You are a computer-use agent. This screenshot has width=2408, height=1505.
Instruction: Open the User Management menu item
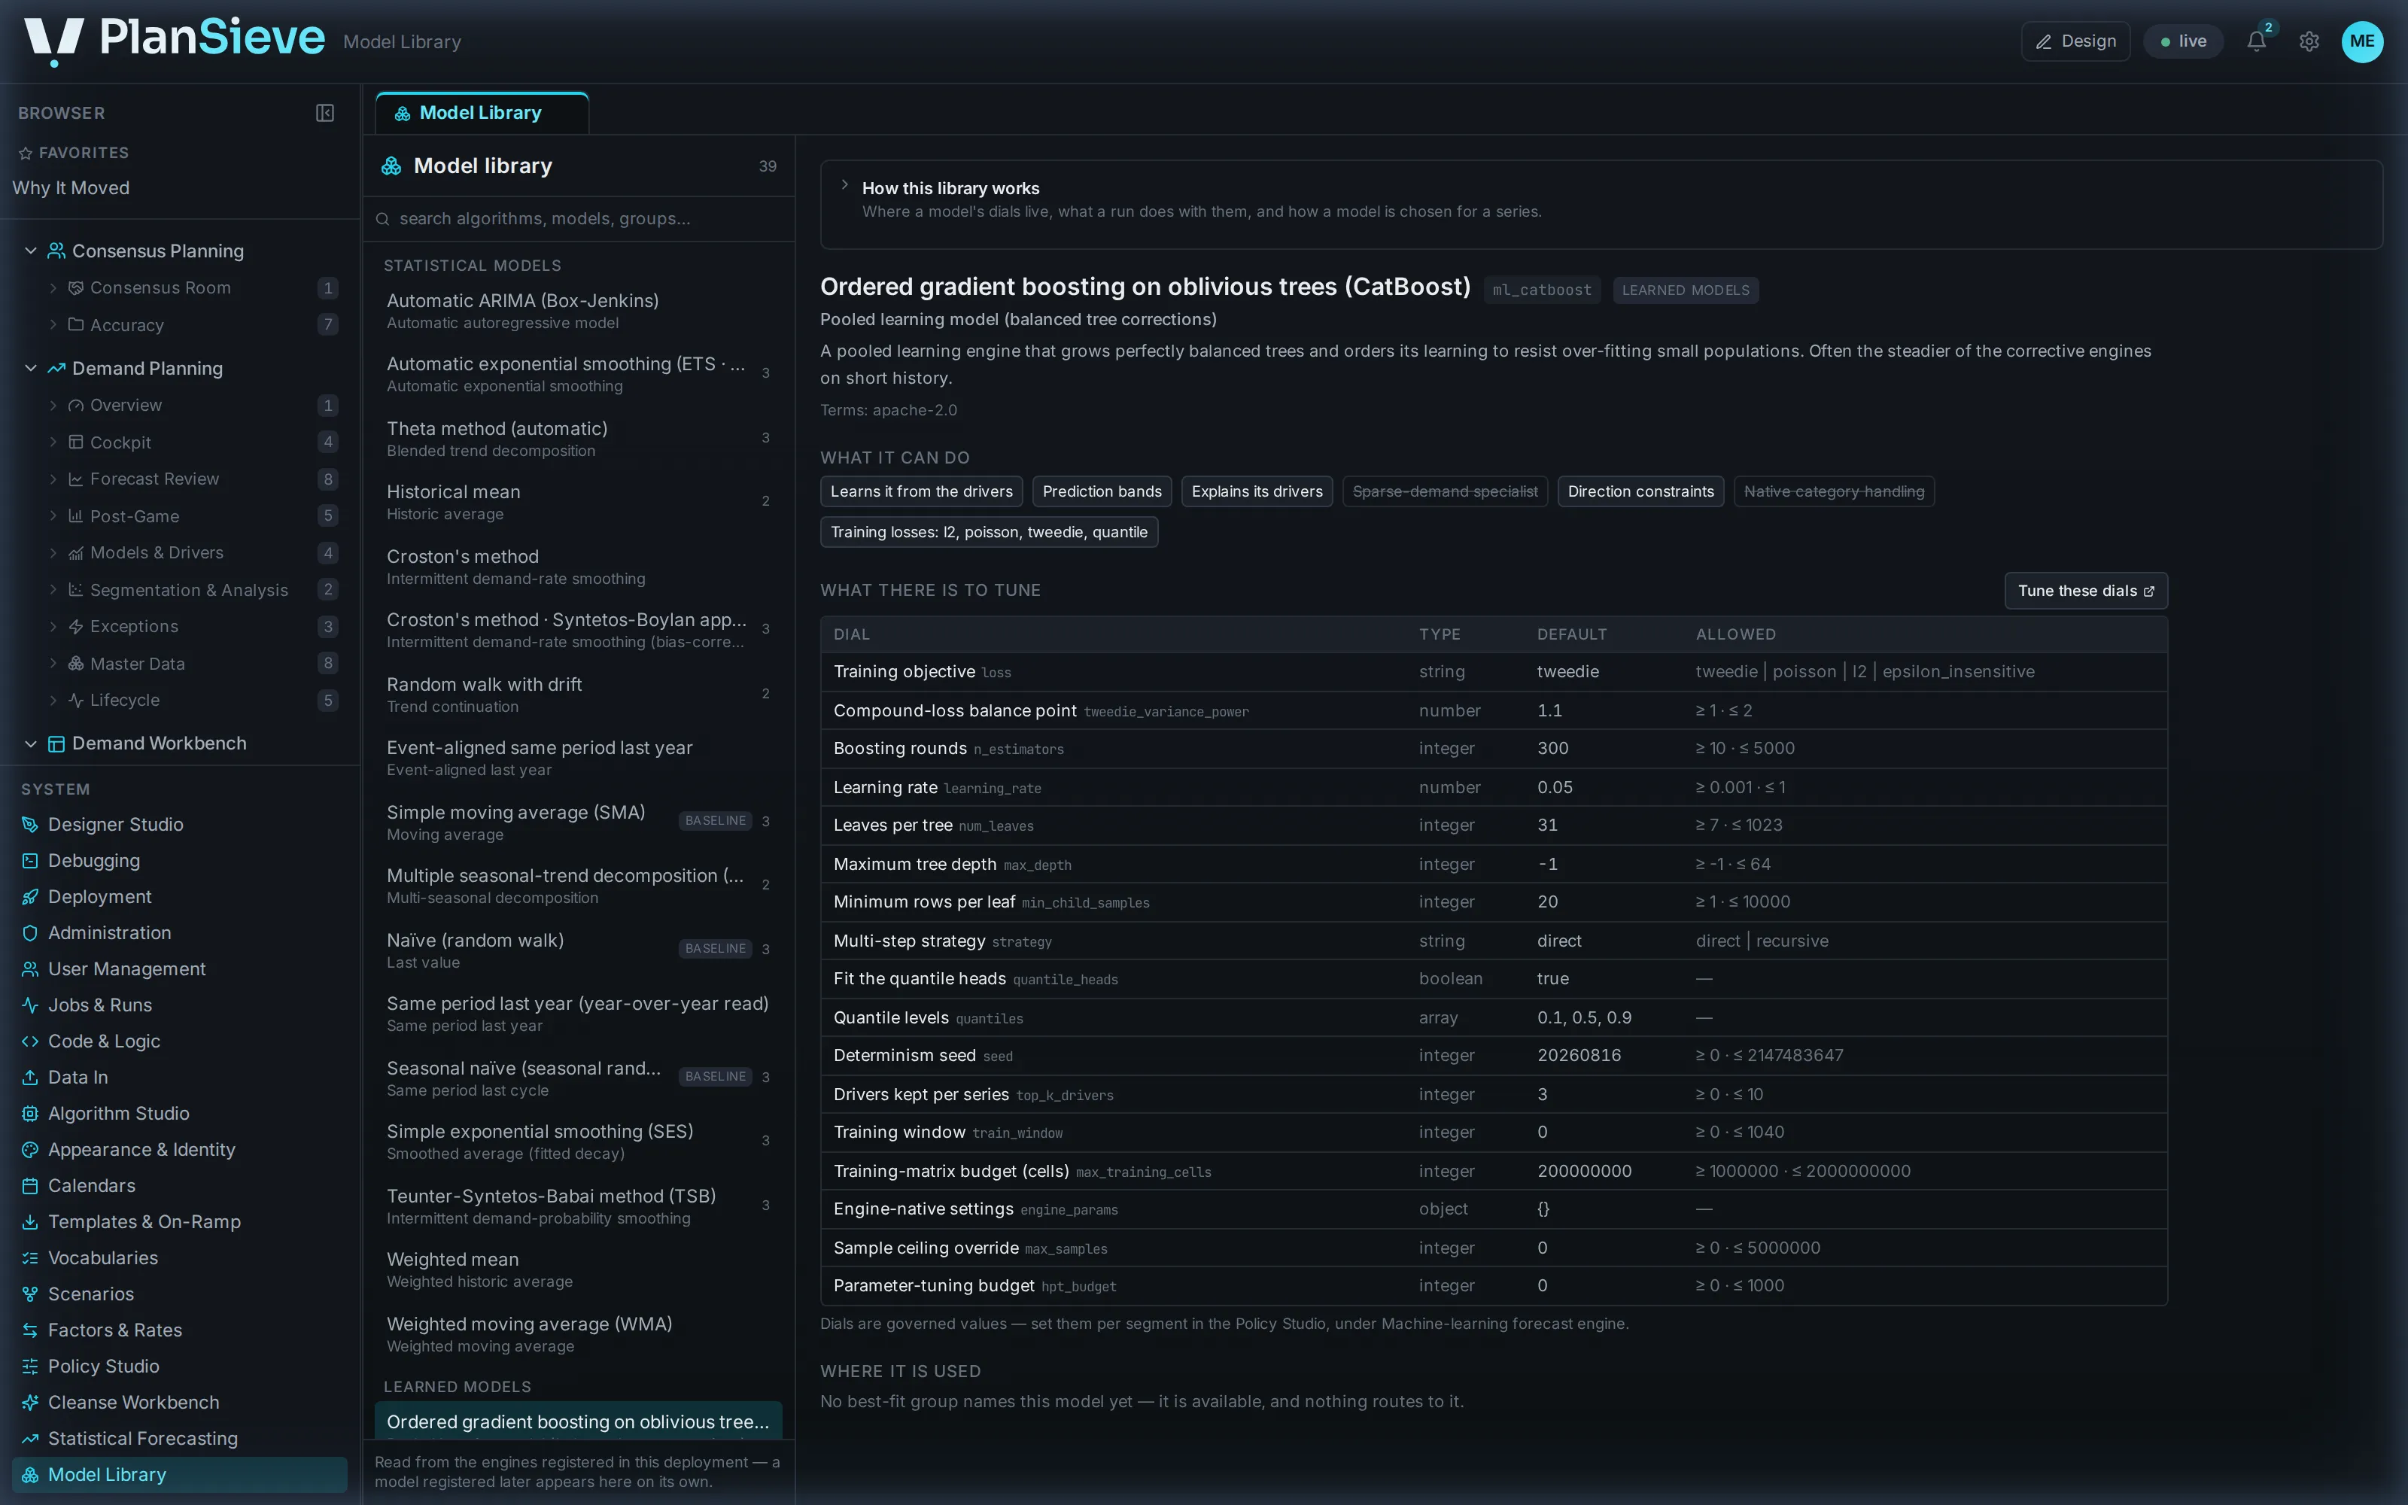[179, 969]
